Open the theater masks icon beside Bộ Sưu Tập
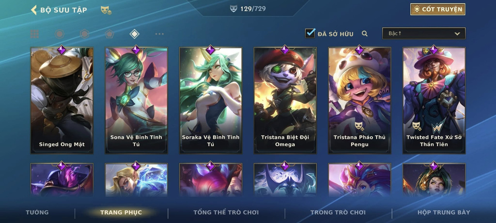 tap(106, 10)
